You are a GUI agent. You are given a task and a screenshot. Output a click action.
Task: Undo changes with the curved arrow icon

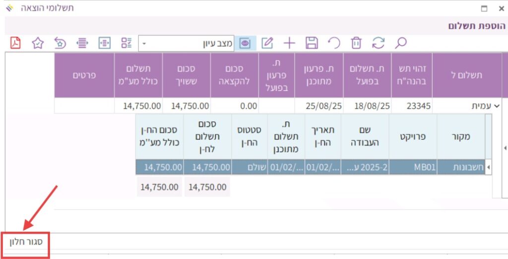[334, 43]
